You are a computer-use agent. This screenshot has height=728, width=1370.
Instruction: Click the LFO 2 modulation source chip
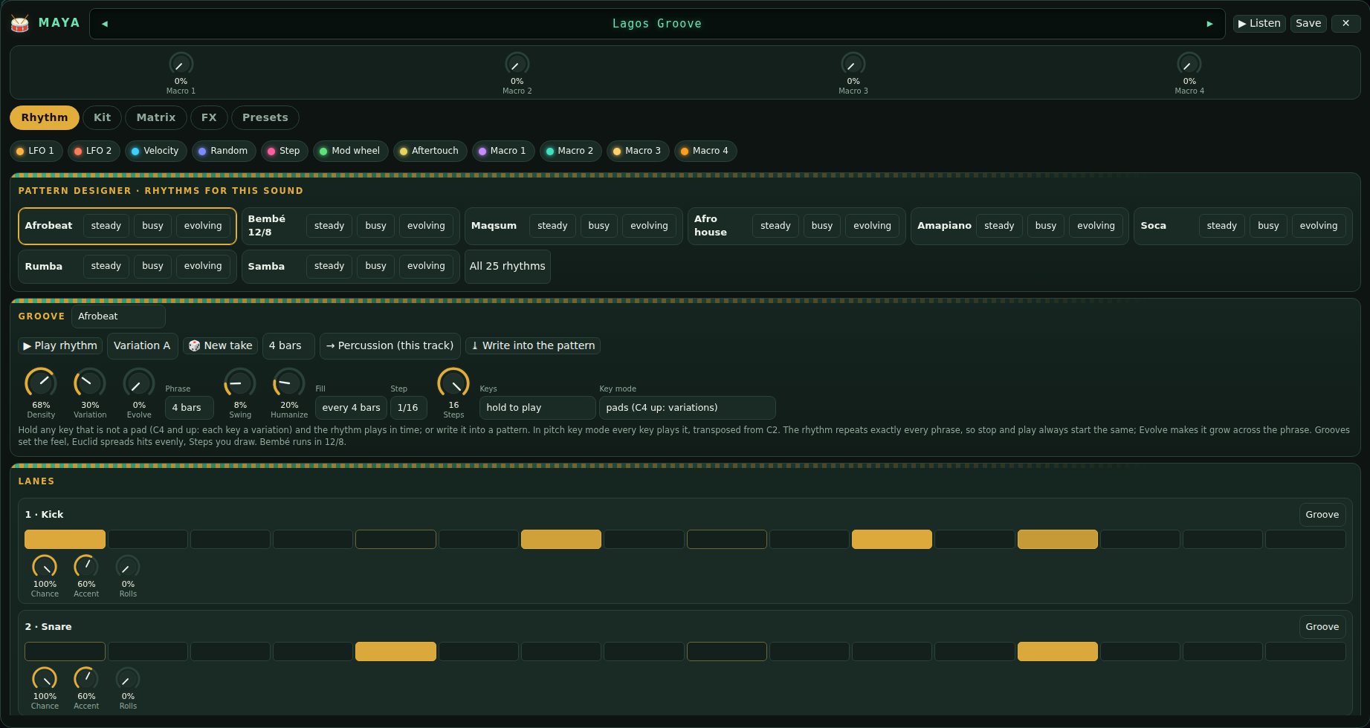click(x=94, y=151)
